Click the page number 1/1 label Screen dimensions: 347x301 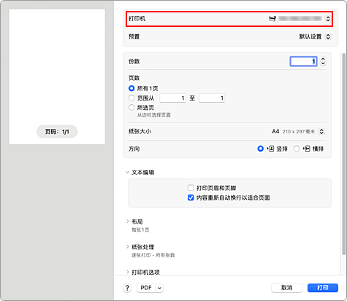(x=57, y=132)
